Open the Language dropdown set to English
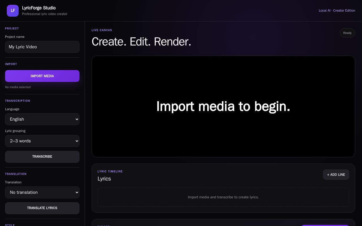 point(42,119)
